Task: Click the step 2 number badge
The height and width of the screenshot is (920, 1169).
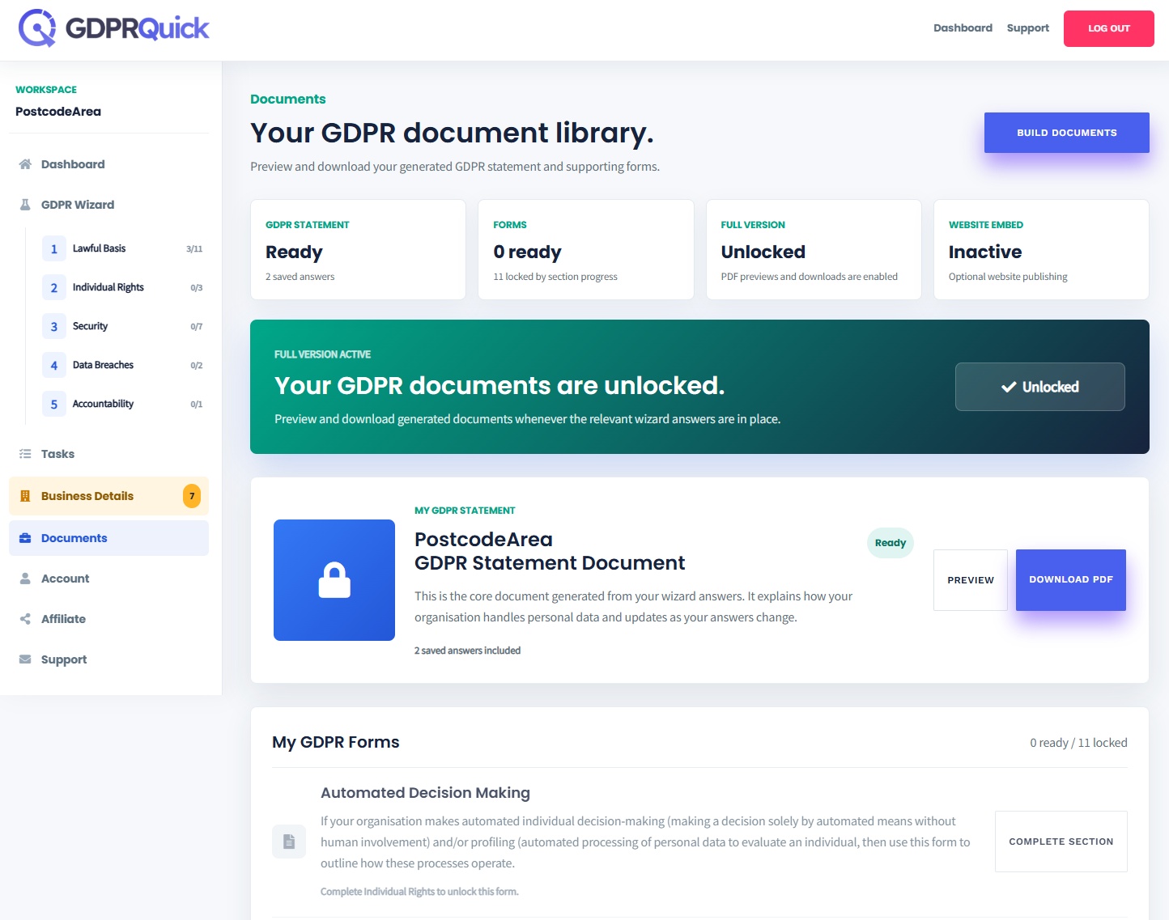Action: coord(54,287)
